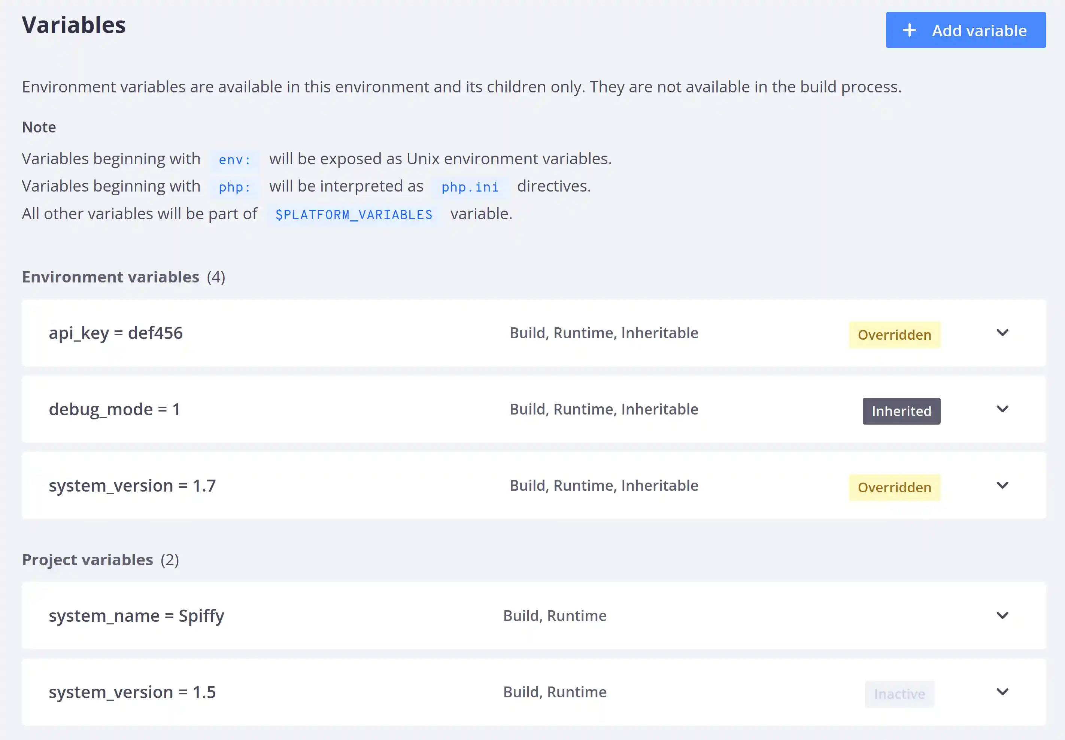Select the Project variables section header

pos(87,560)
